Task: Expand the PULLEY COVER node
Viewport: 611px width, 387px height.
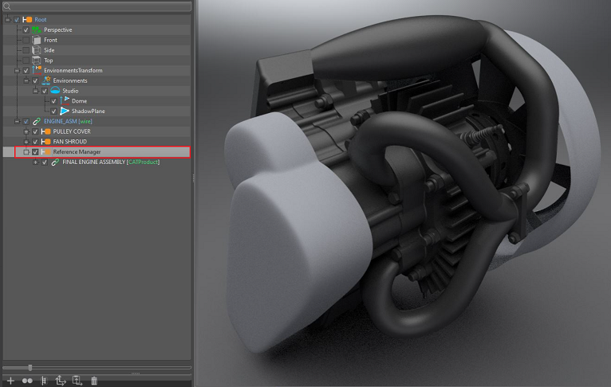Action: click(x=26, y=131)
